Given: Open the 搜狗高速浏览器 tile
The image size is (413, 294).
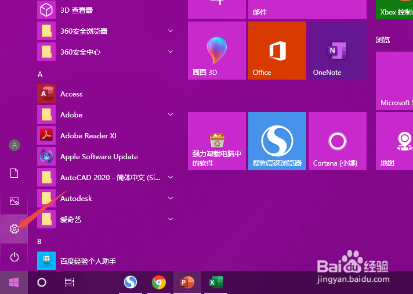Looking at the screenshot, I should [x=277, y=141].
